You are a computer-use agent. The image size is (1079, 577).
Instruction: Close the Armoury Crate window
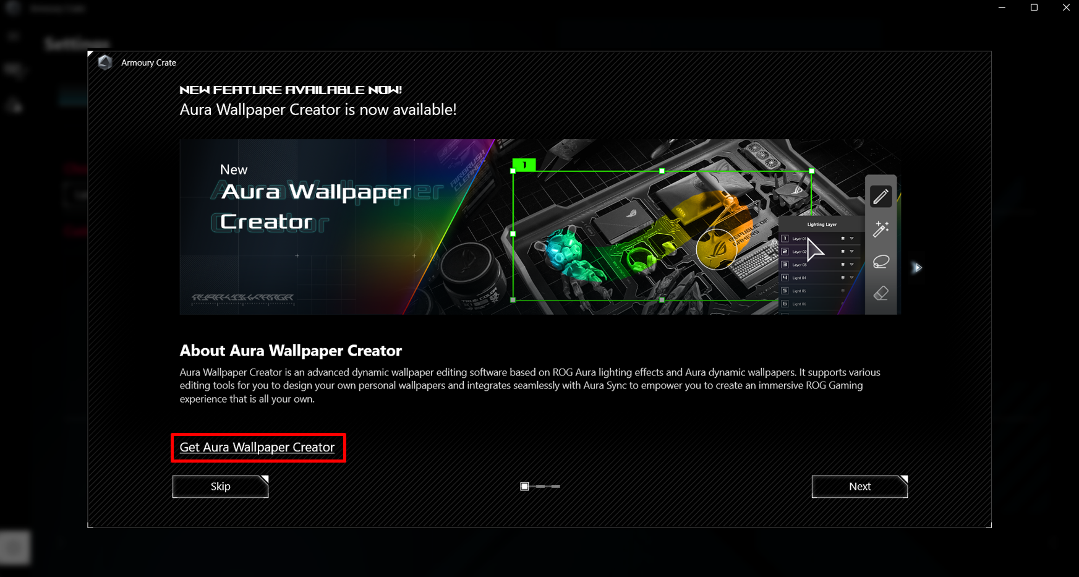pos(1066,7)
